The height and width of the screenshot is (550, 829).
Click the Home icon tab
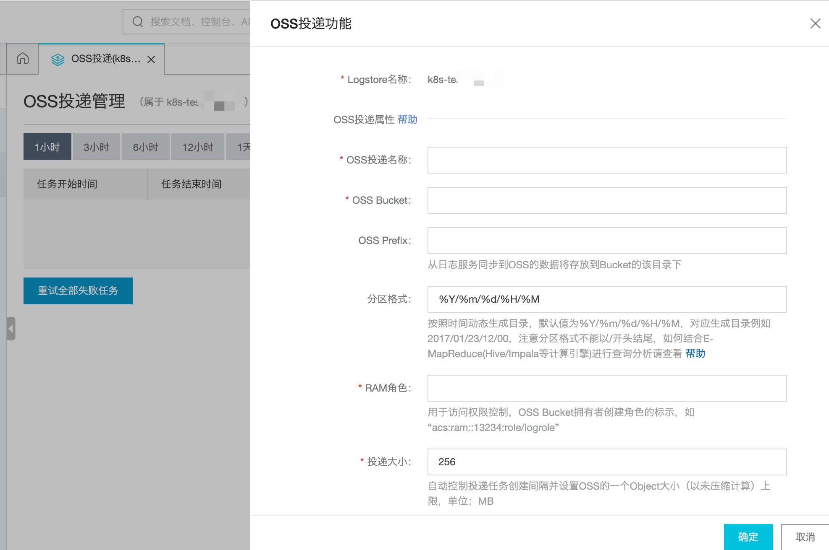click(x=23, y=59)
